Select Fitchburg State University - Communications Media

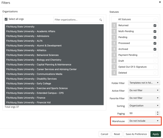click(54, 74)
